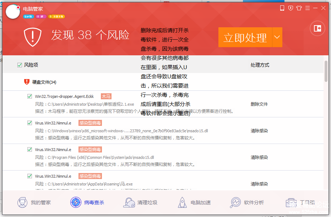
Task: Click 感染型病毒 tag on Common Files entry
Action: pos(90,149)
